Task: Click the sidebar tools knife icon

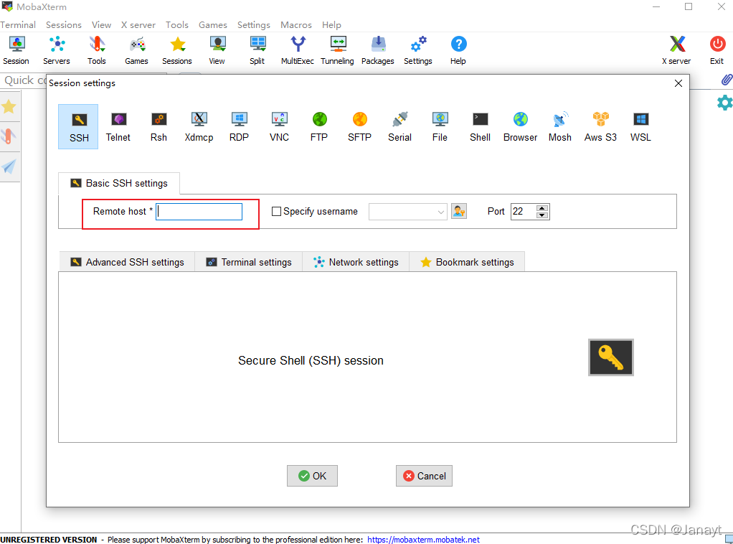Action: coord(9,136)
